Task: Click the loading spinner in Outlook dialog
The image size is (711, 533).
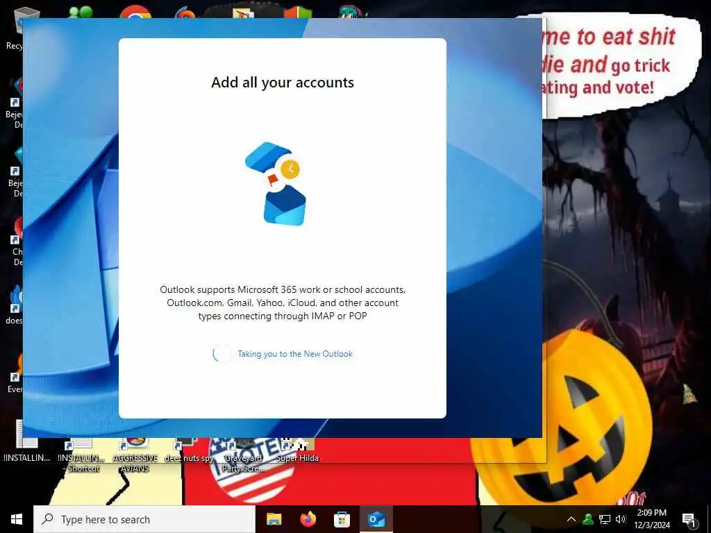Action: 222,354
